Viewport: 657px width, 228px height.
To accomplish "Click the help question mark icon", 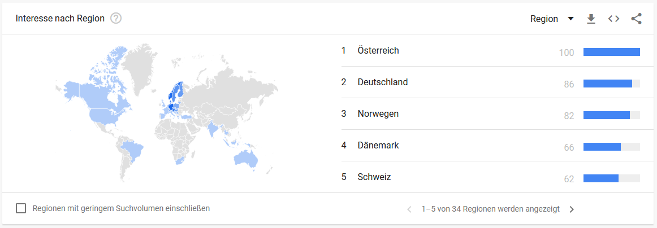I will point(116,18).
